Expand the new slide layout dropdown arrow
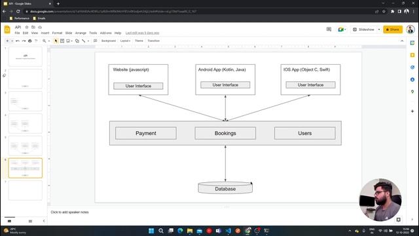The height and width of the screenshot is (236, 419). coord(12,41)
